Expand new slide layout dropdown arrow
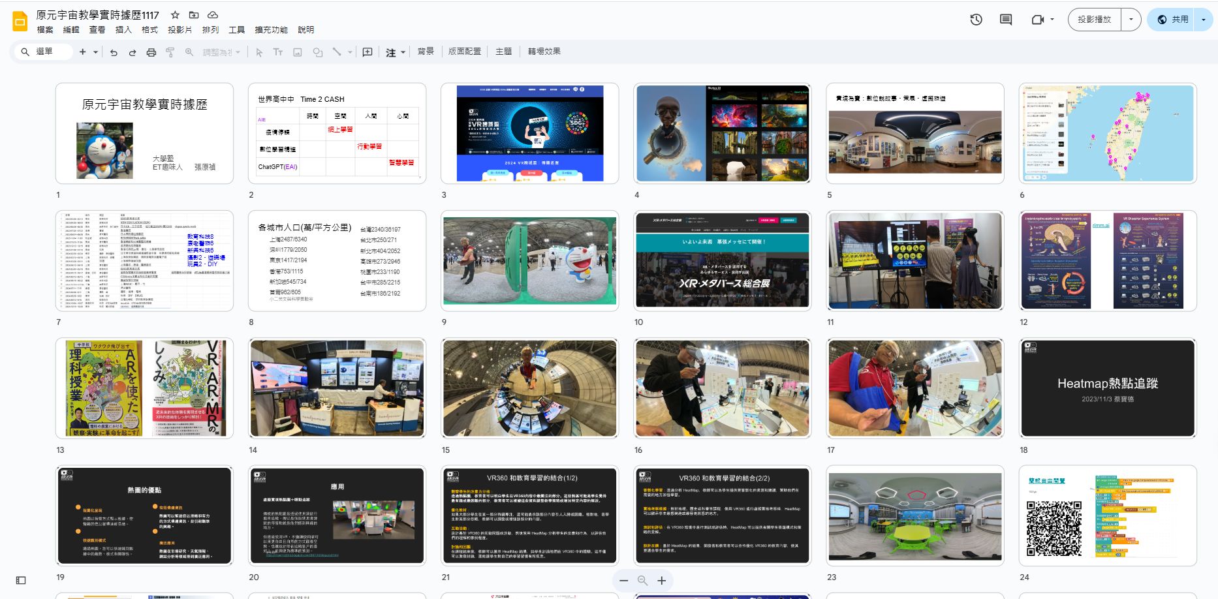The width and height of the screenshot is (1218, 599). [95, 52]
